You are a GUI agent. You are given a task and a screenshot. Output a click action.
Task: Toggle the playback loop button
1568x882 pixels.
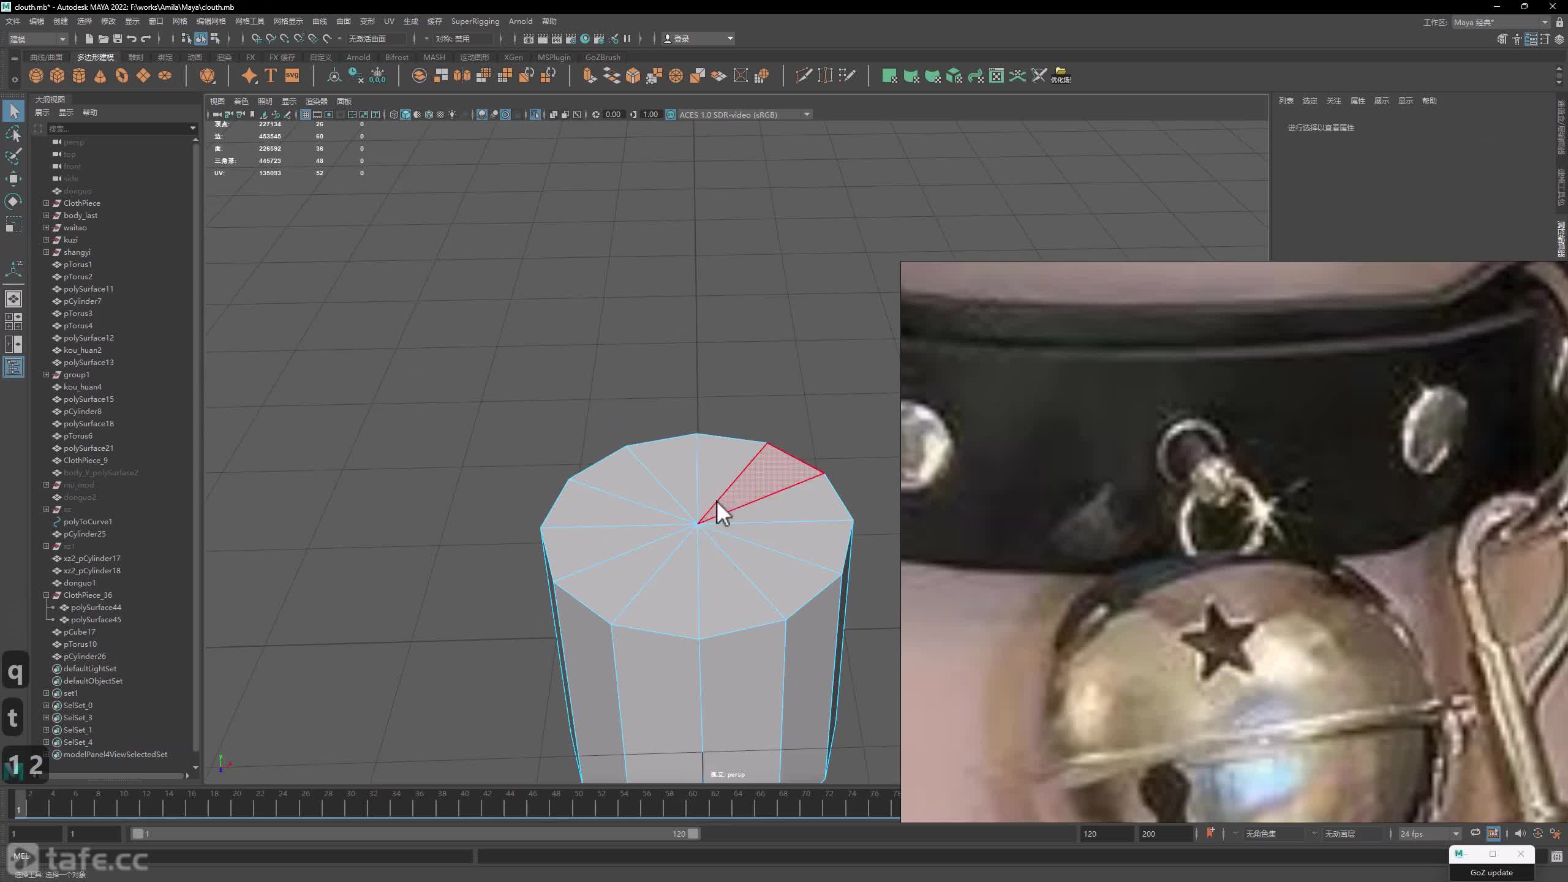point(1476,833)
